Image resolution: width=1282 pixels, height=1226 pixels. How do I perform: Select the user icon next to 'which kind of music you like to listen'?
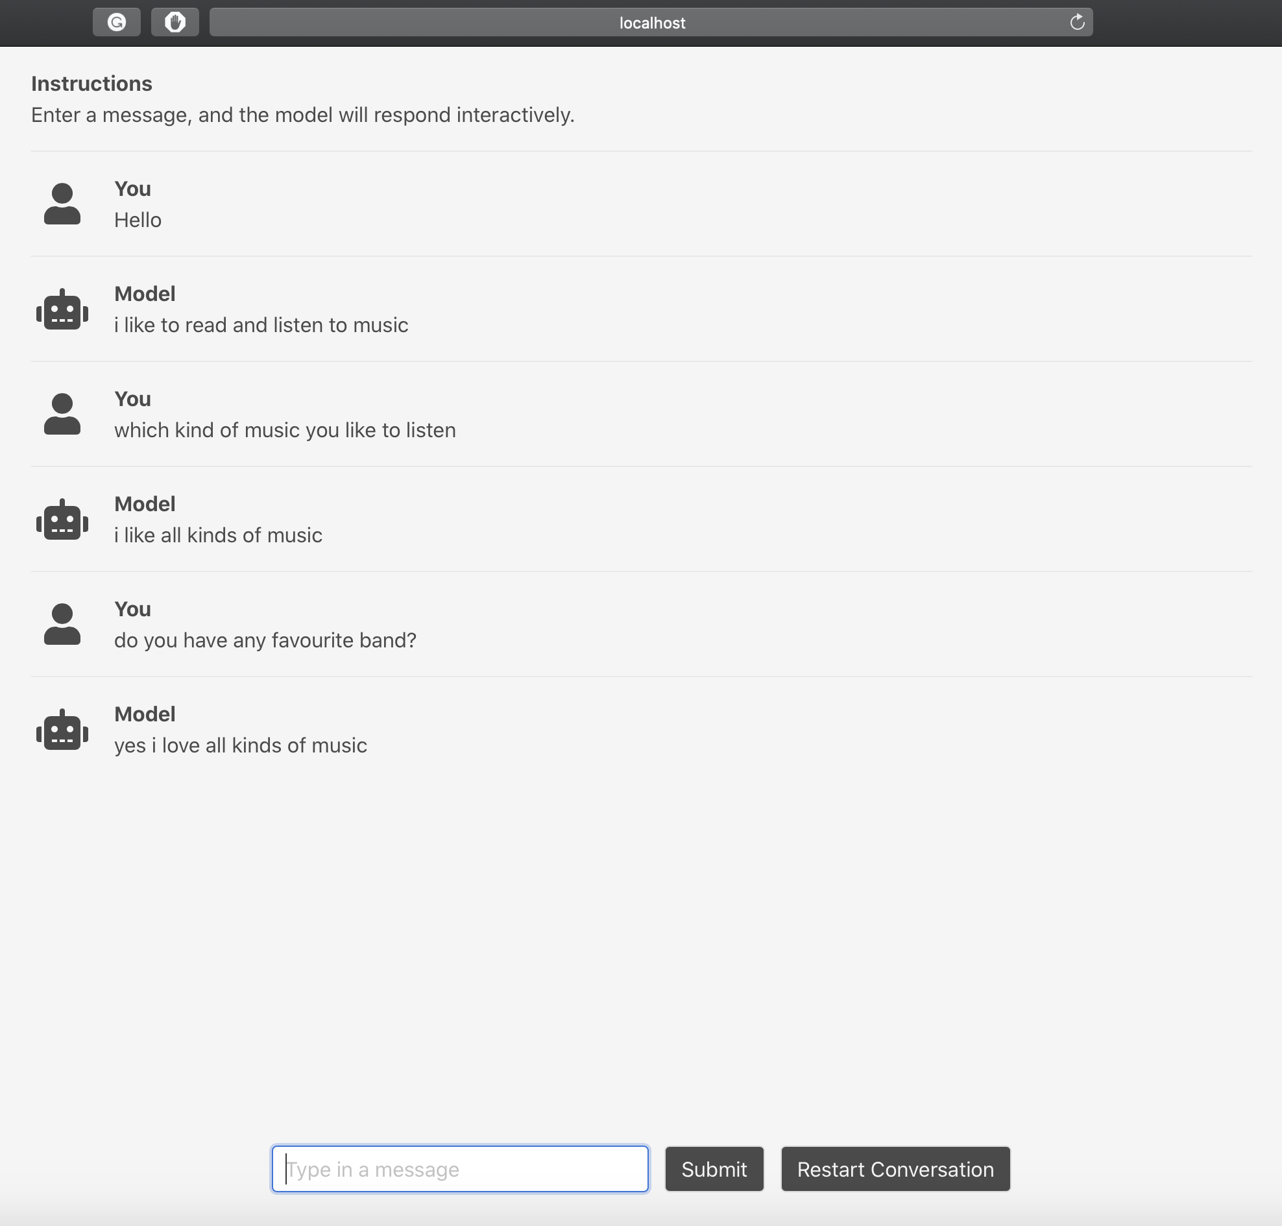tap(62, 414)
